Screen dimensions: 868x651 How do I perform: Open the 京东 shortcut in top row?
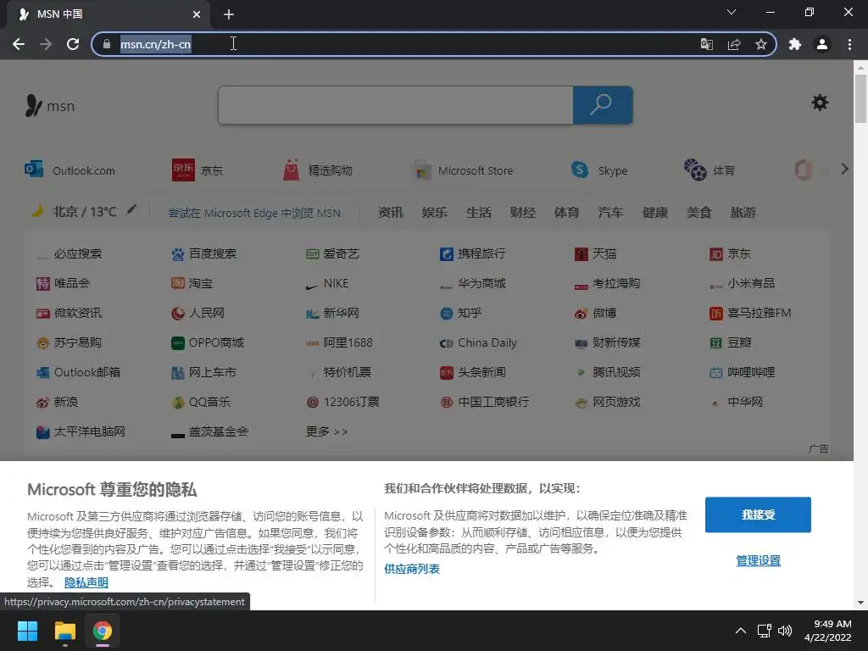[197, 170]
